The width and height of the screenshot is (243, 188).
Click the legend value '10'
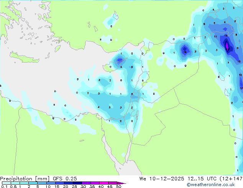coord(48,186)
